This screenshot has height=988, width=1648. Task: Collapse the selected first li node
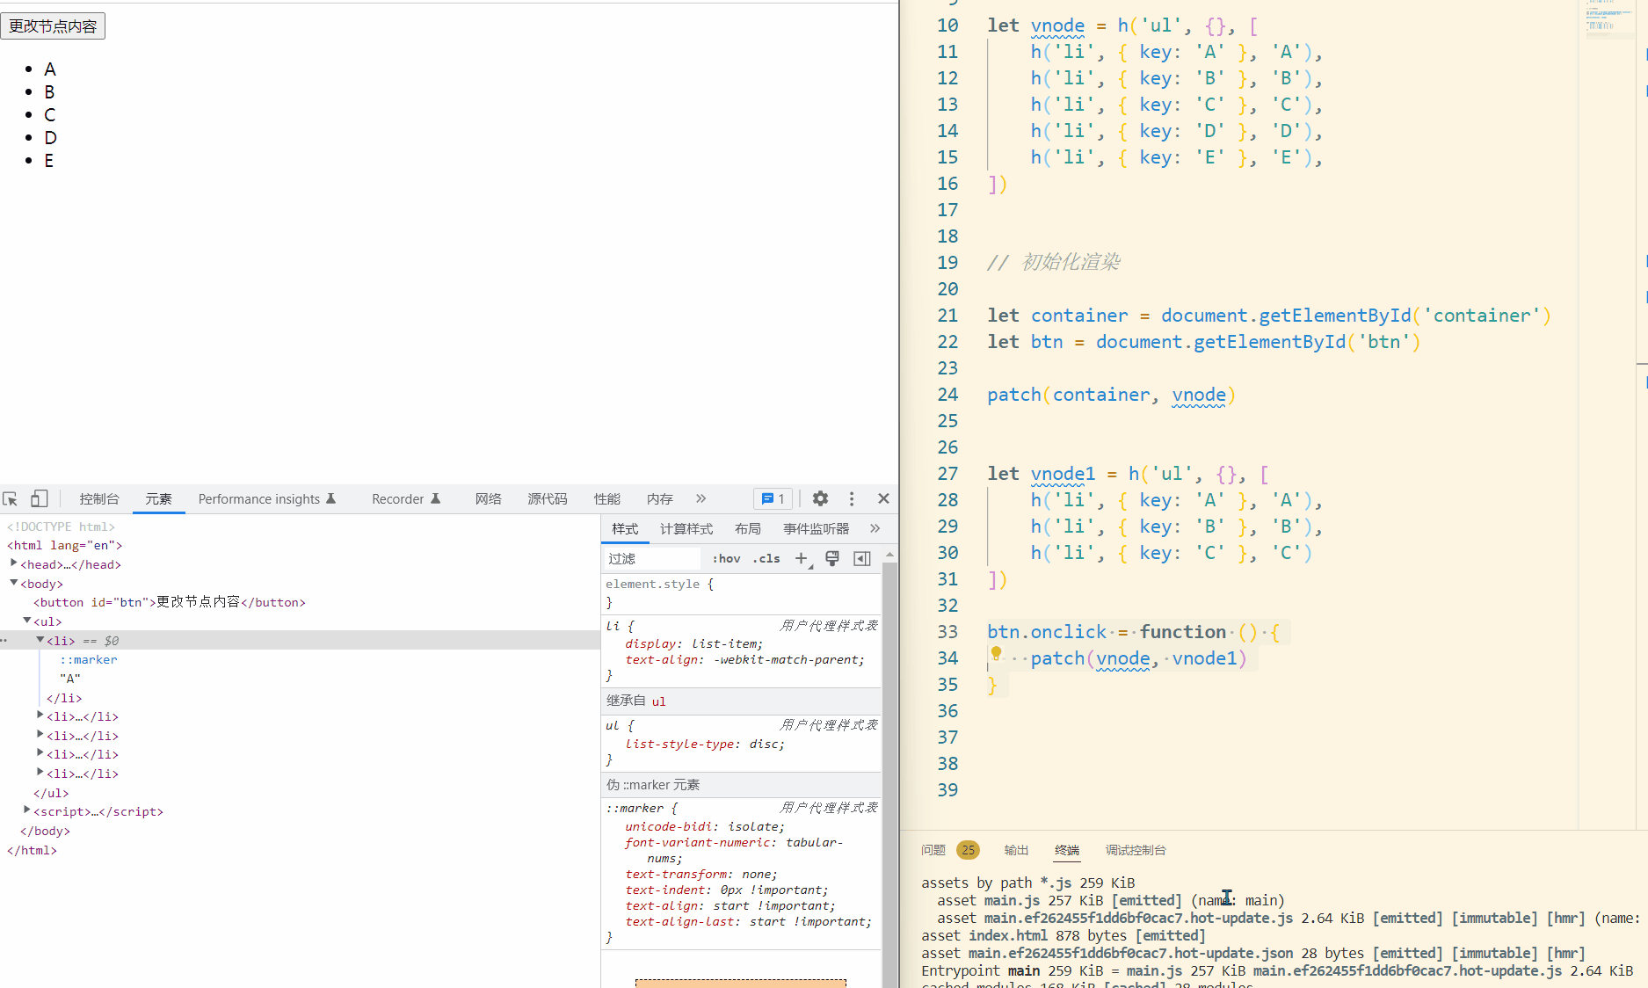tap(40, 640)
